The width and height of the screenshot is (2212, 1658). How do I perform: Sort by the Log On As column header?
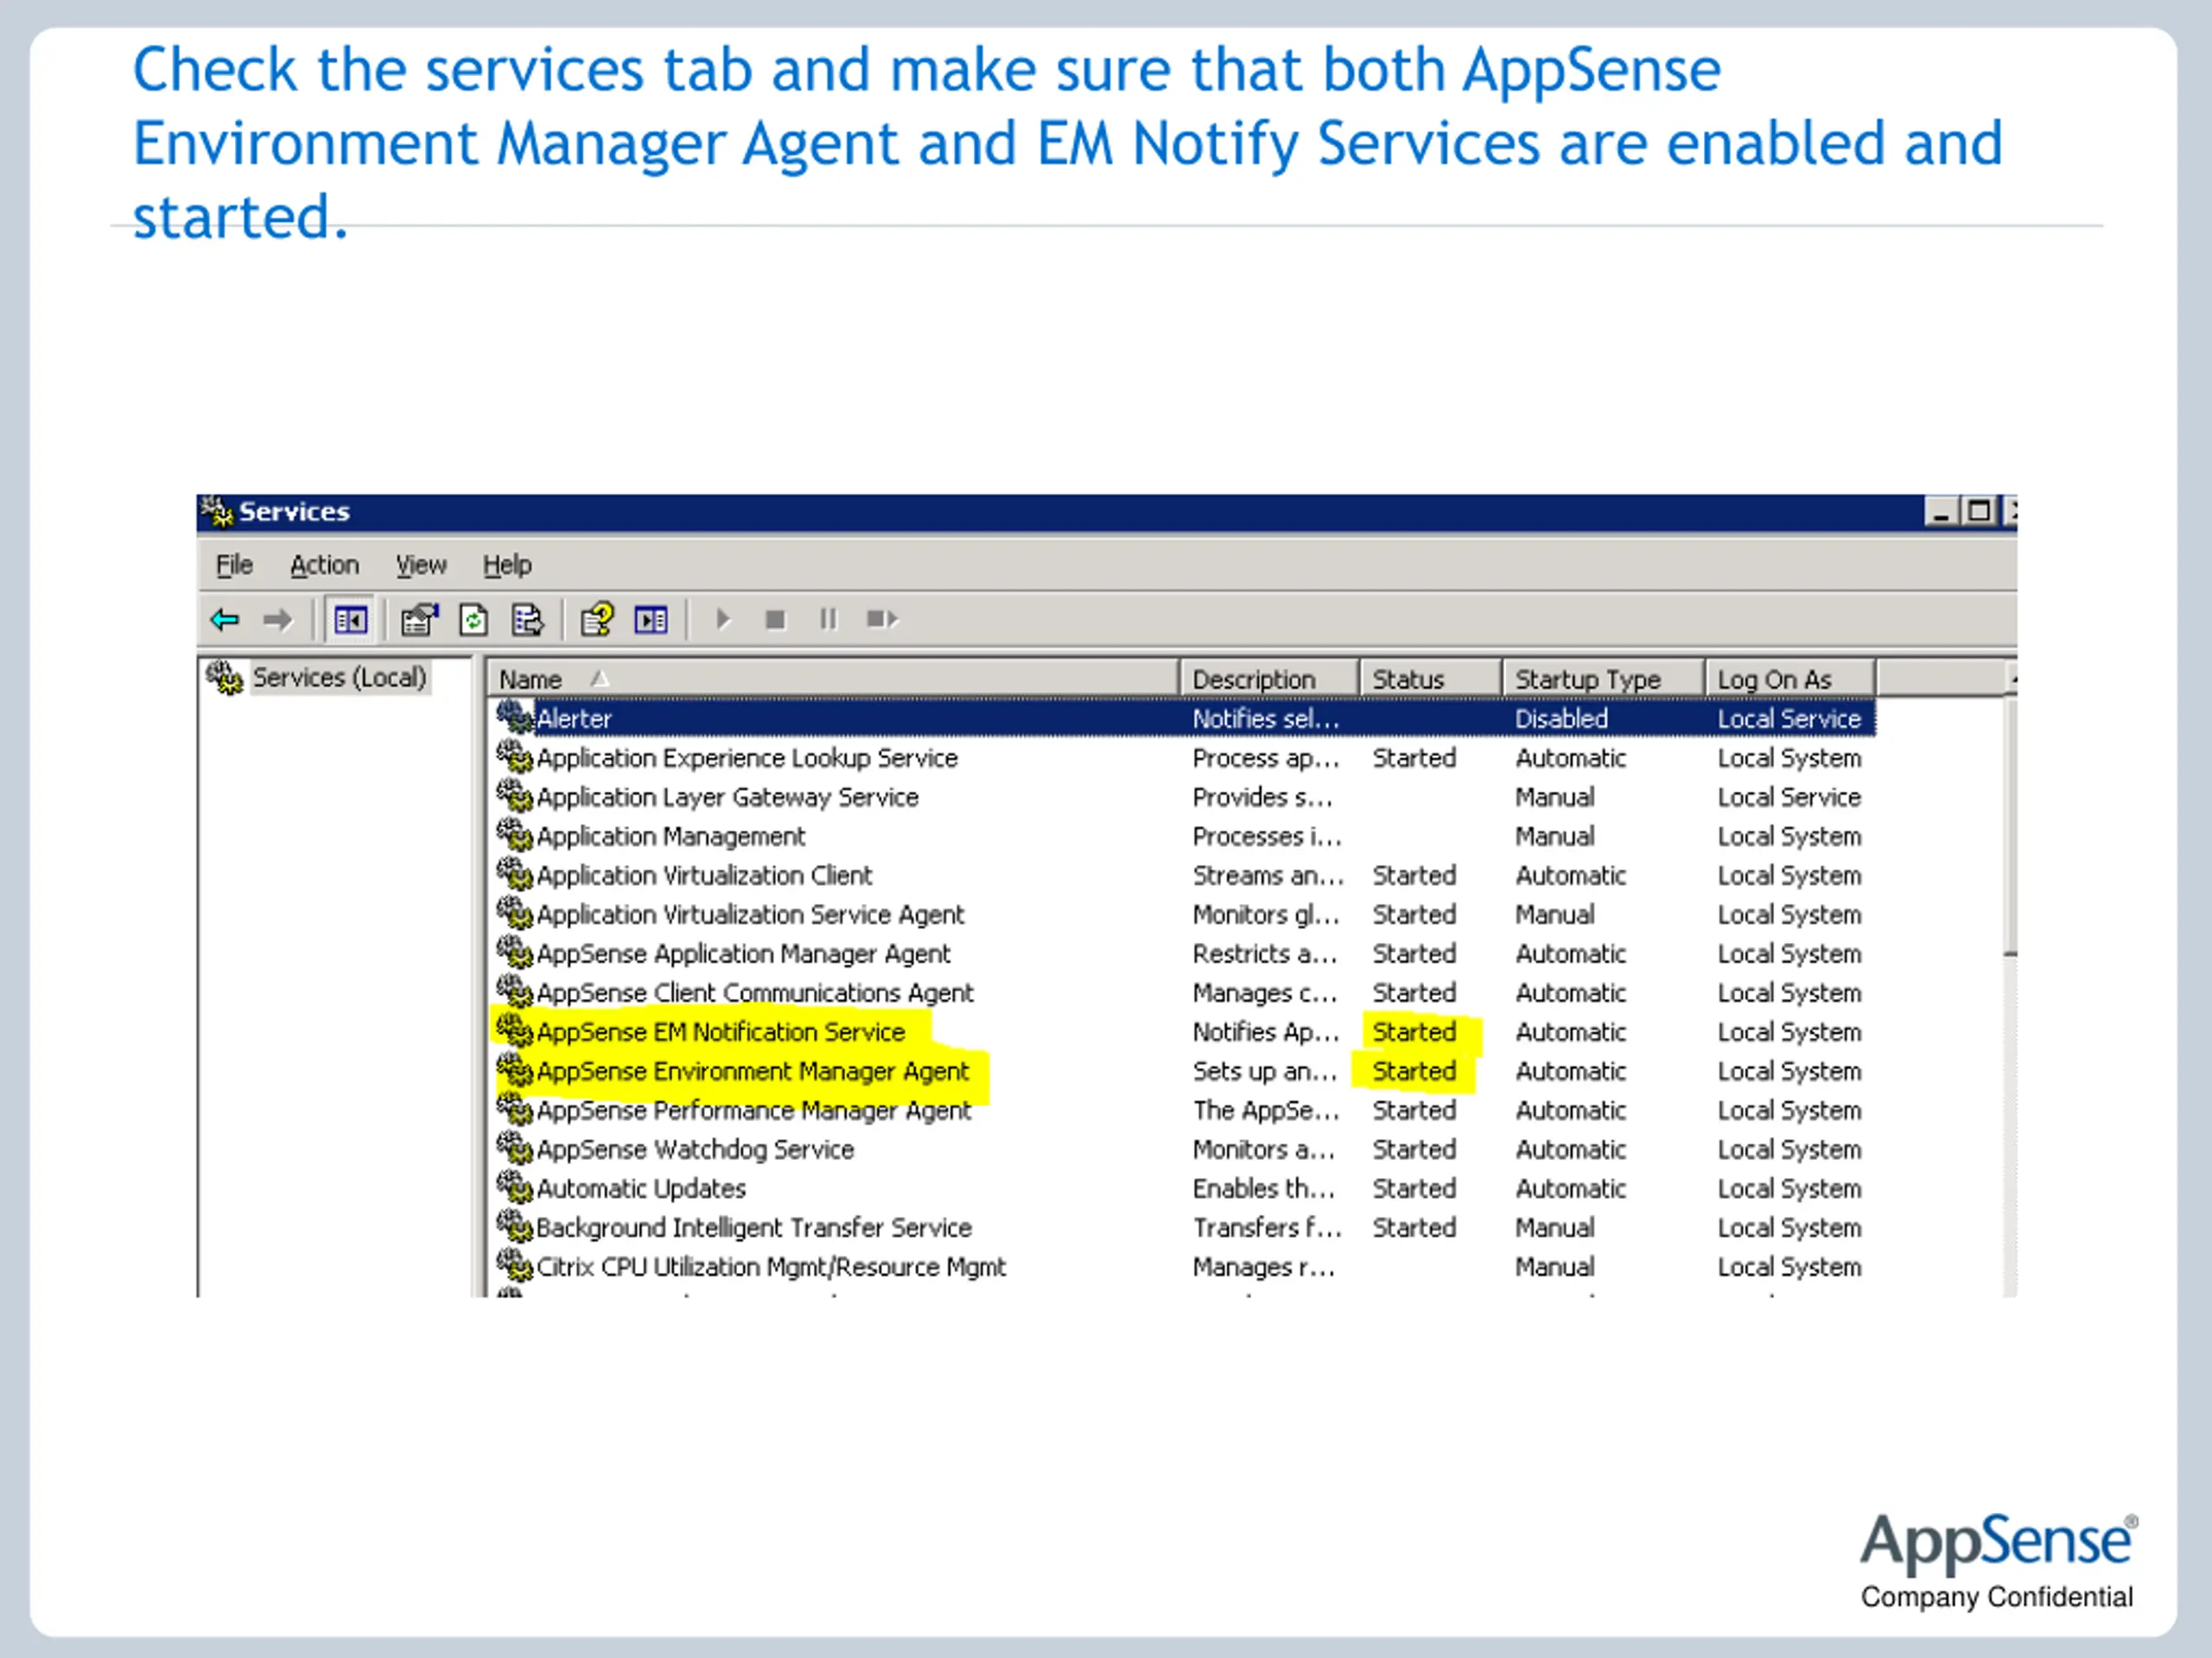1790,679
